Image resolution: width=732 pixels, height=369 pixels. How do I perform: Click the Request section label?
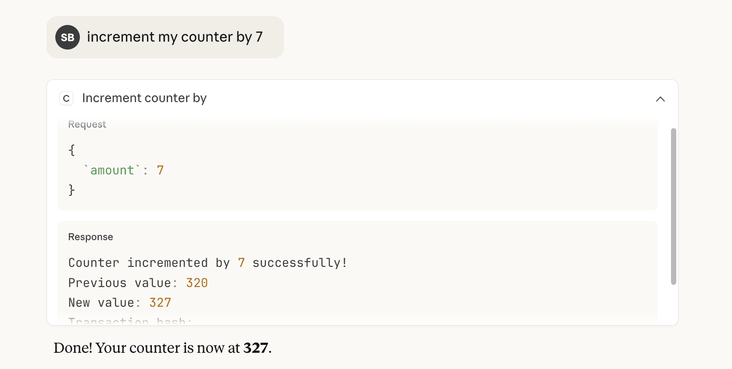coord(87,124)
